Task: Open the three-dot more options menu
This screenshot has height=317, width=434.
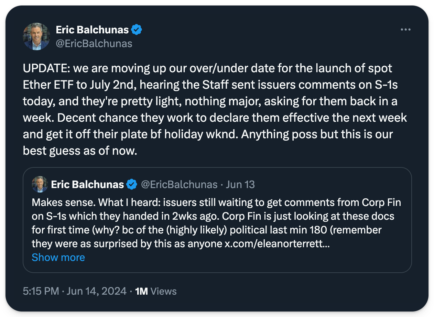Action: tap(406, 30)
